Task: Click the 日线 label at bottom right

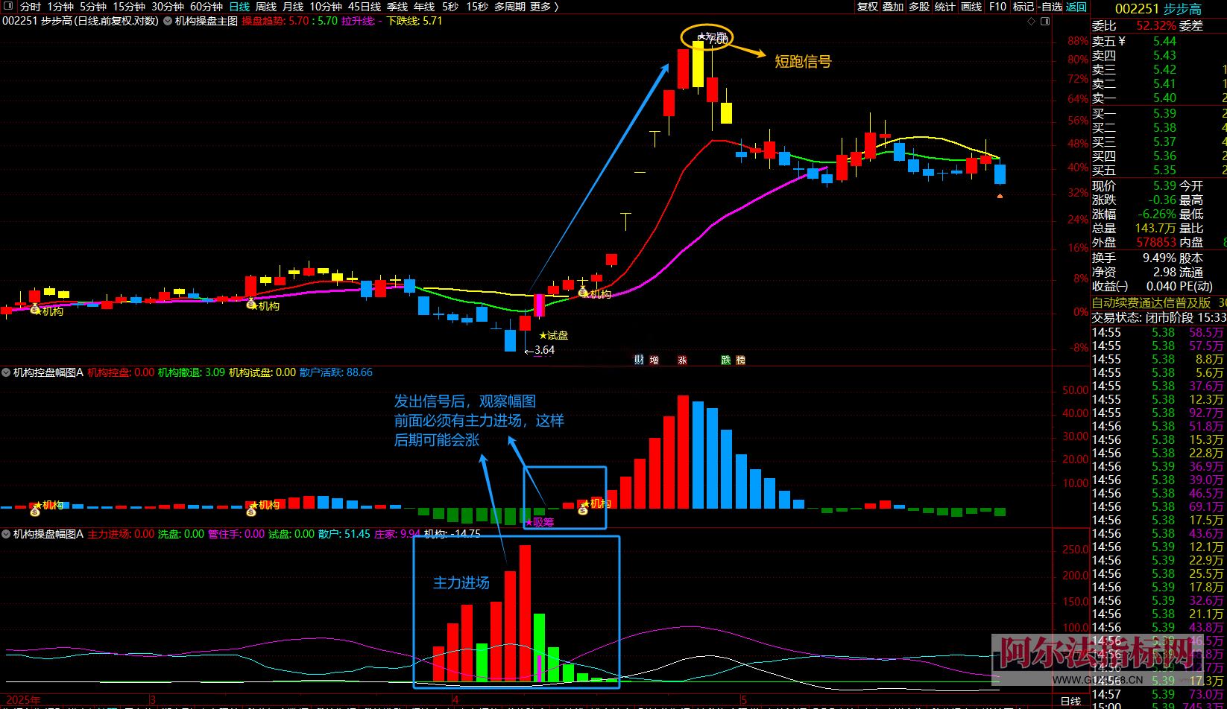Action: point(1070,701)
